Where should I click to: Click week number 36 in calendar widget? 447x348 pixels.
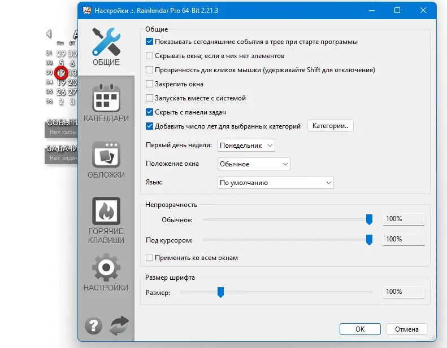click(x=49, y=101)
